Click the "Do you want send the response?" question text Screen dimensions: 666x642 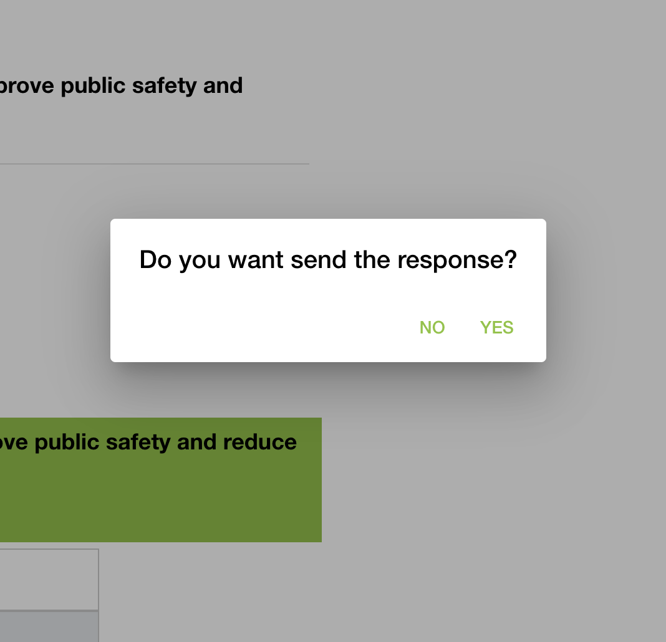[328, 260]
